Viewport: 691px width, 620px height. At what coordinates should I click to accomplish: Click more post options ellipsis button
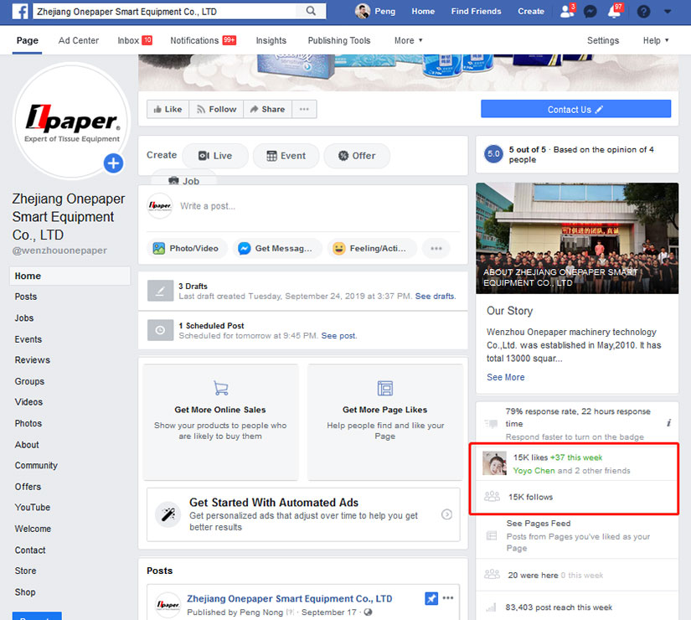[x=436, y=248]
